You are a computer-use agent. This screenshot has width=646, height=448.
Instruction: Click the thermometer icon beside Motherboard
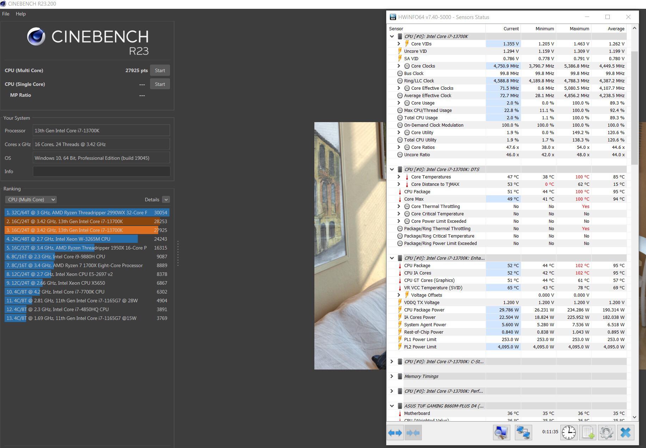400,413
